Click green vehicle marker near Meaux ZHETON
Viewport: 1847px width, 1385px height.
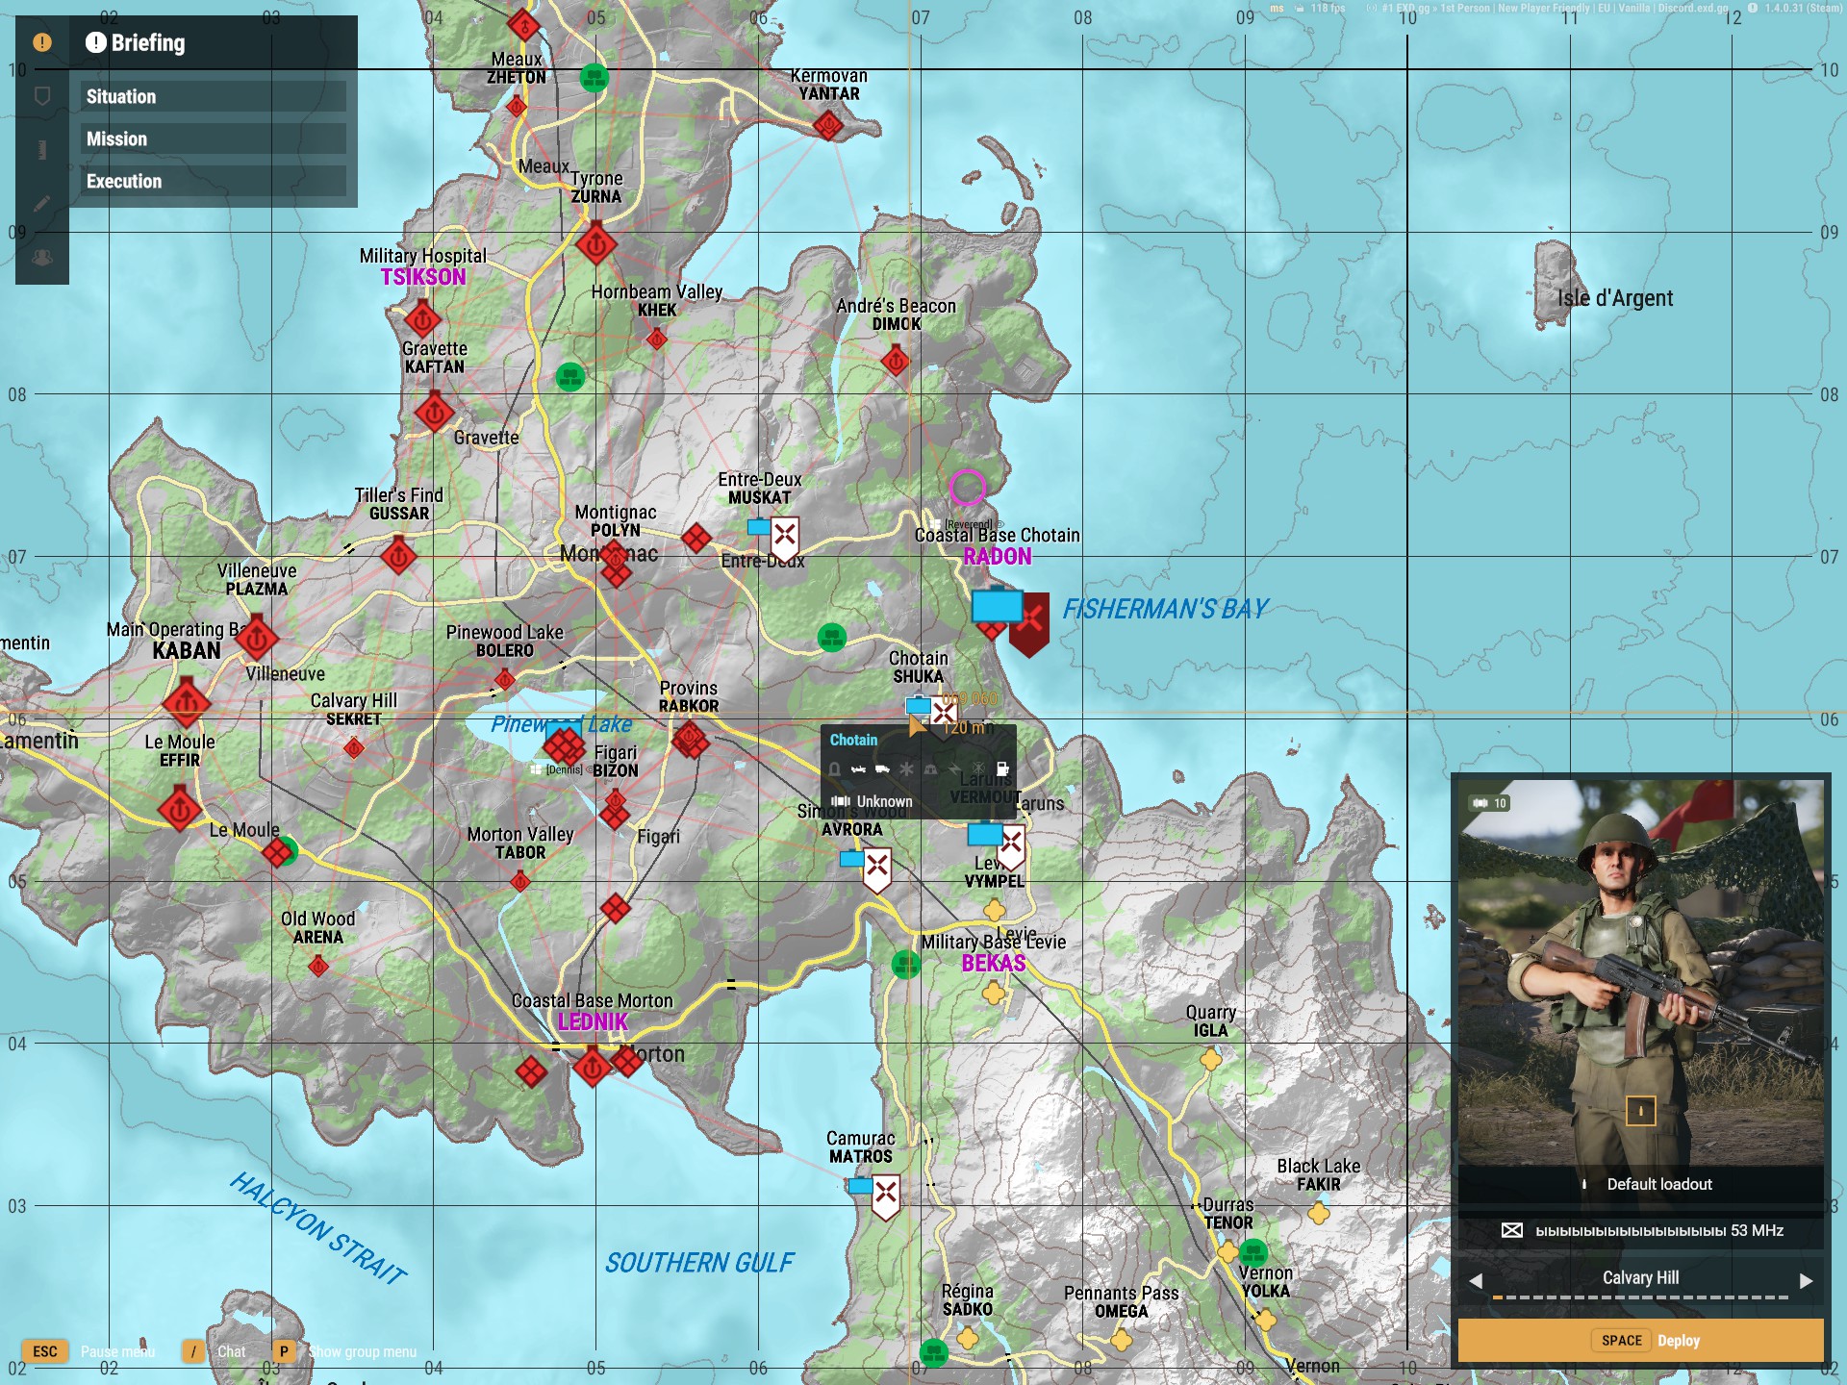click(x=595, y=77)
